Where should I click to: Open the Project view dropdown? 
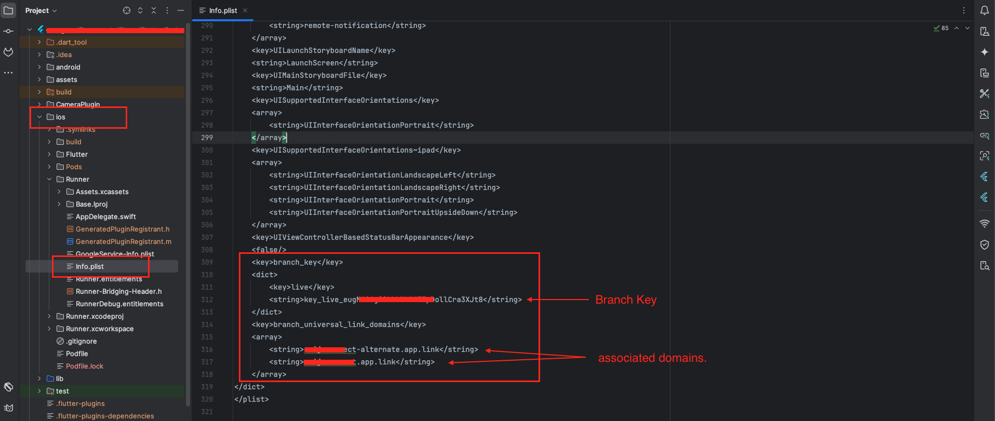point(41,10)
